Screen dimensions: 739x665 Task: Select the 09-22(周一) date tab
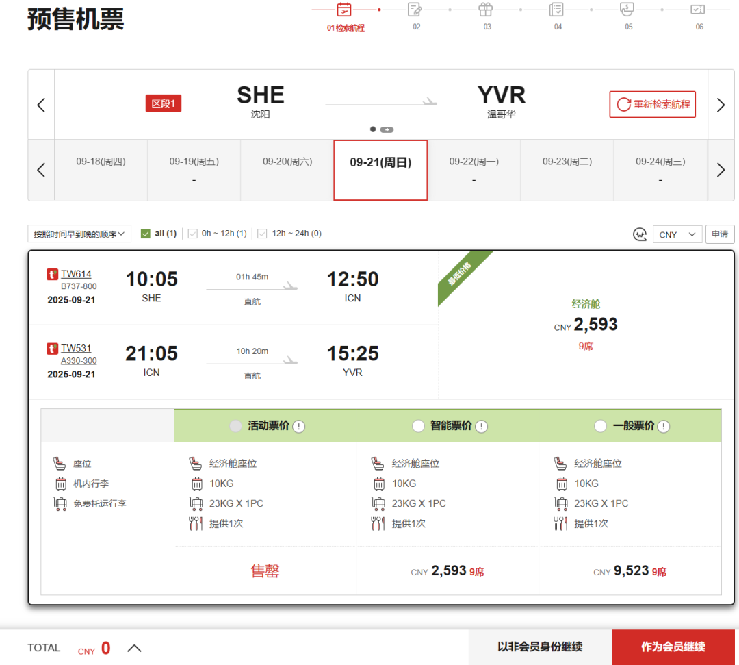coord(474,169)
